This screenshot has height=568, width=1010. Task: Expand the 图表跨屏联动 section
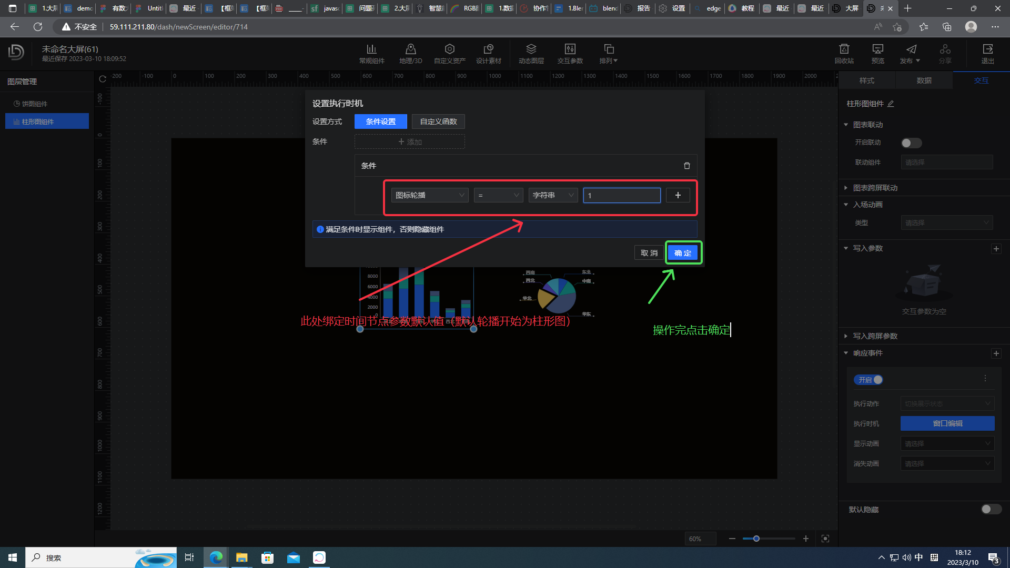[846, 188]
